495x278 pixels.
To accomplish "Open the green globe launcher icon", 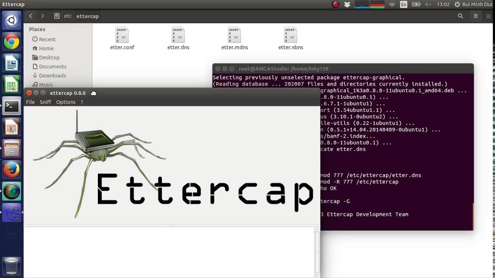I will click(12, 191).
